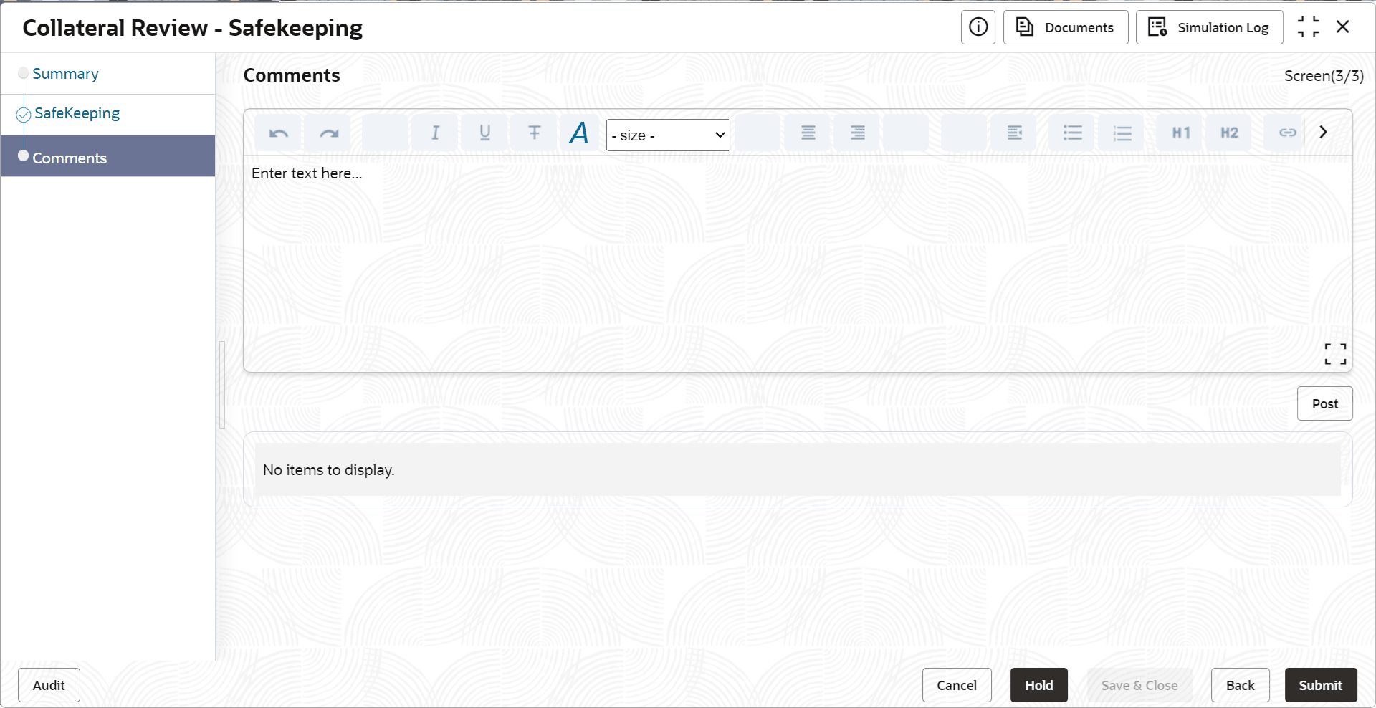Insert a bulleted list
Viewport: 1376px width, 708px height.
[x=1072, y=133]
